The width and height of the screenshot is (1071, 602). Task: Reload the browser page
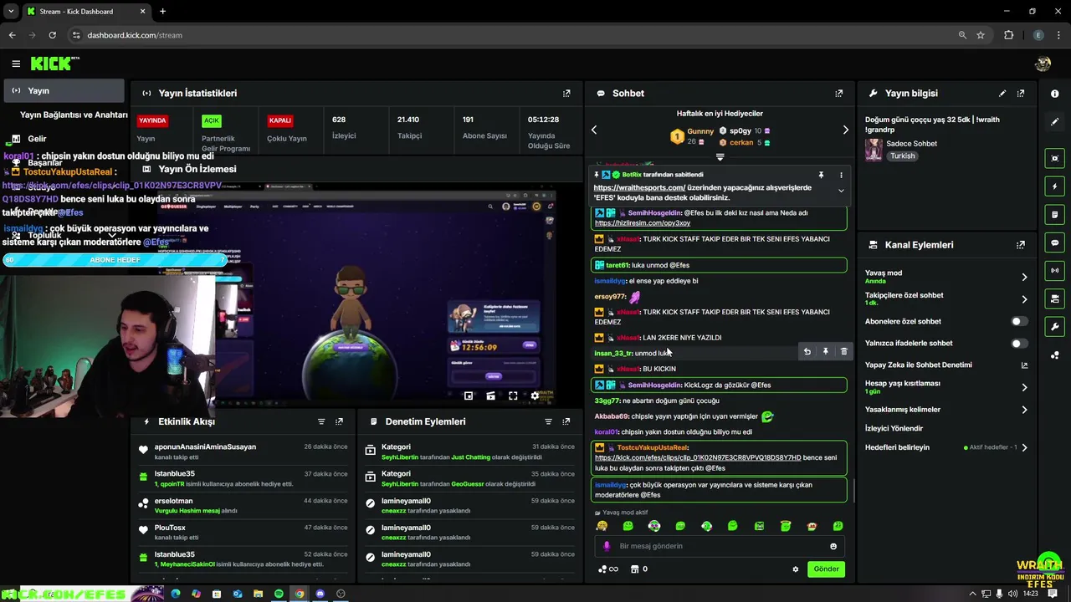[52, 35]
